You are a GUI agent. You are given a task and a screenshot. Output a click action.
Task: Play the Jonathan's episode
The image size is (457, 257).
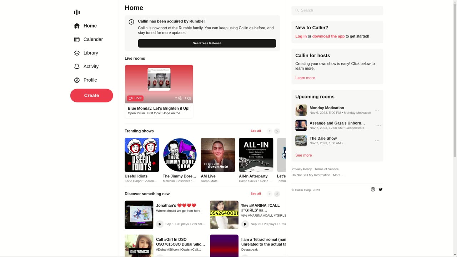pyautogui.click(x=160, y=224)
